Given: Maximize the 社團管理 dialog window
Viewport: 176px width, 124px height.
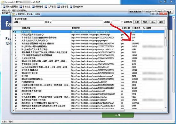Looking at the screenshot, I should [x=157, y=14].
